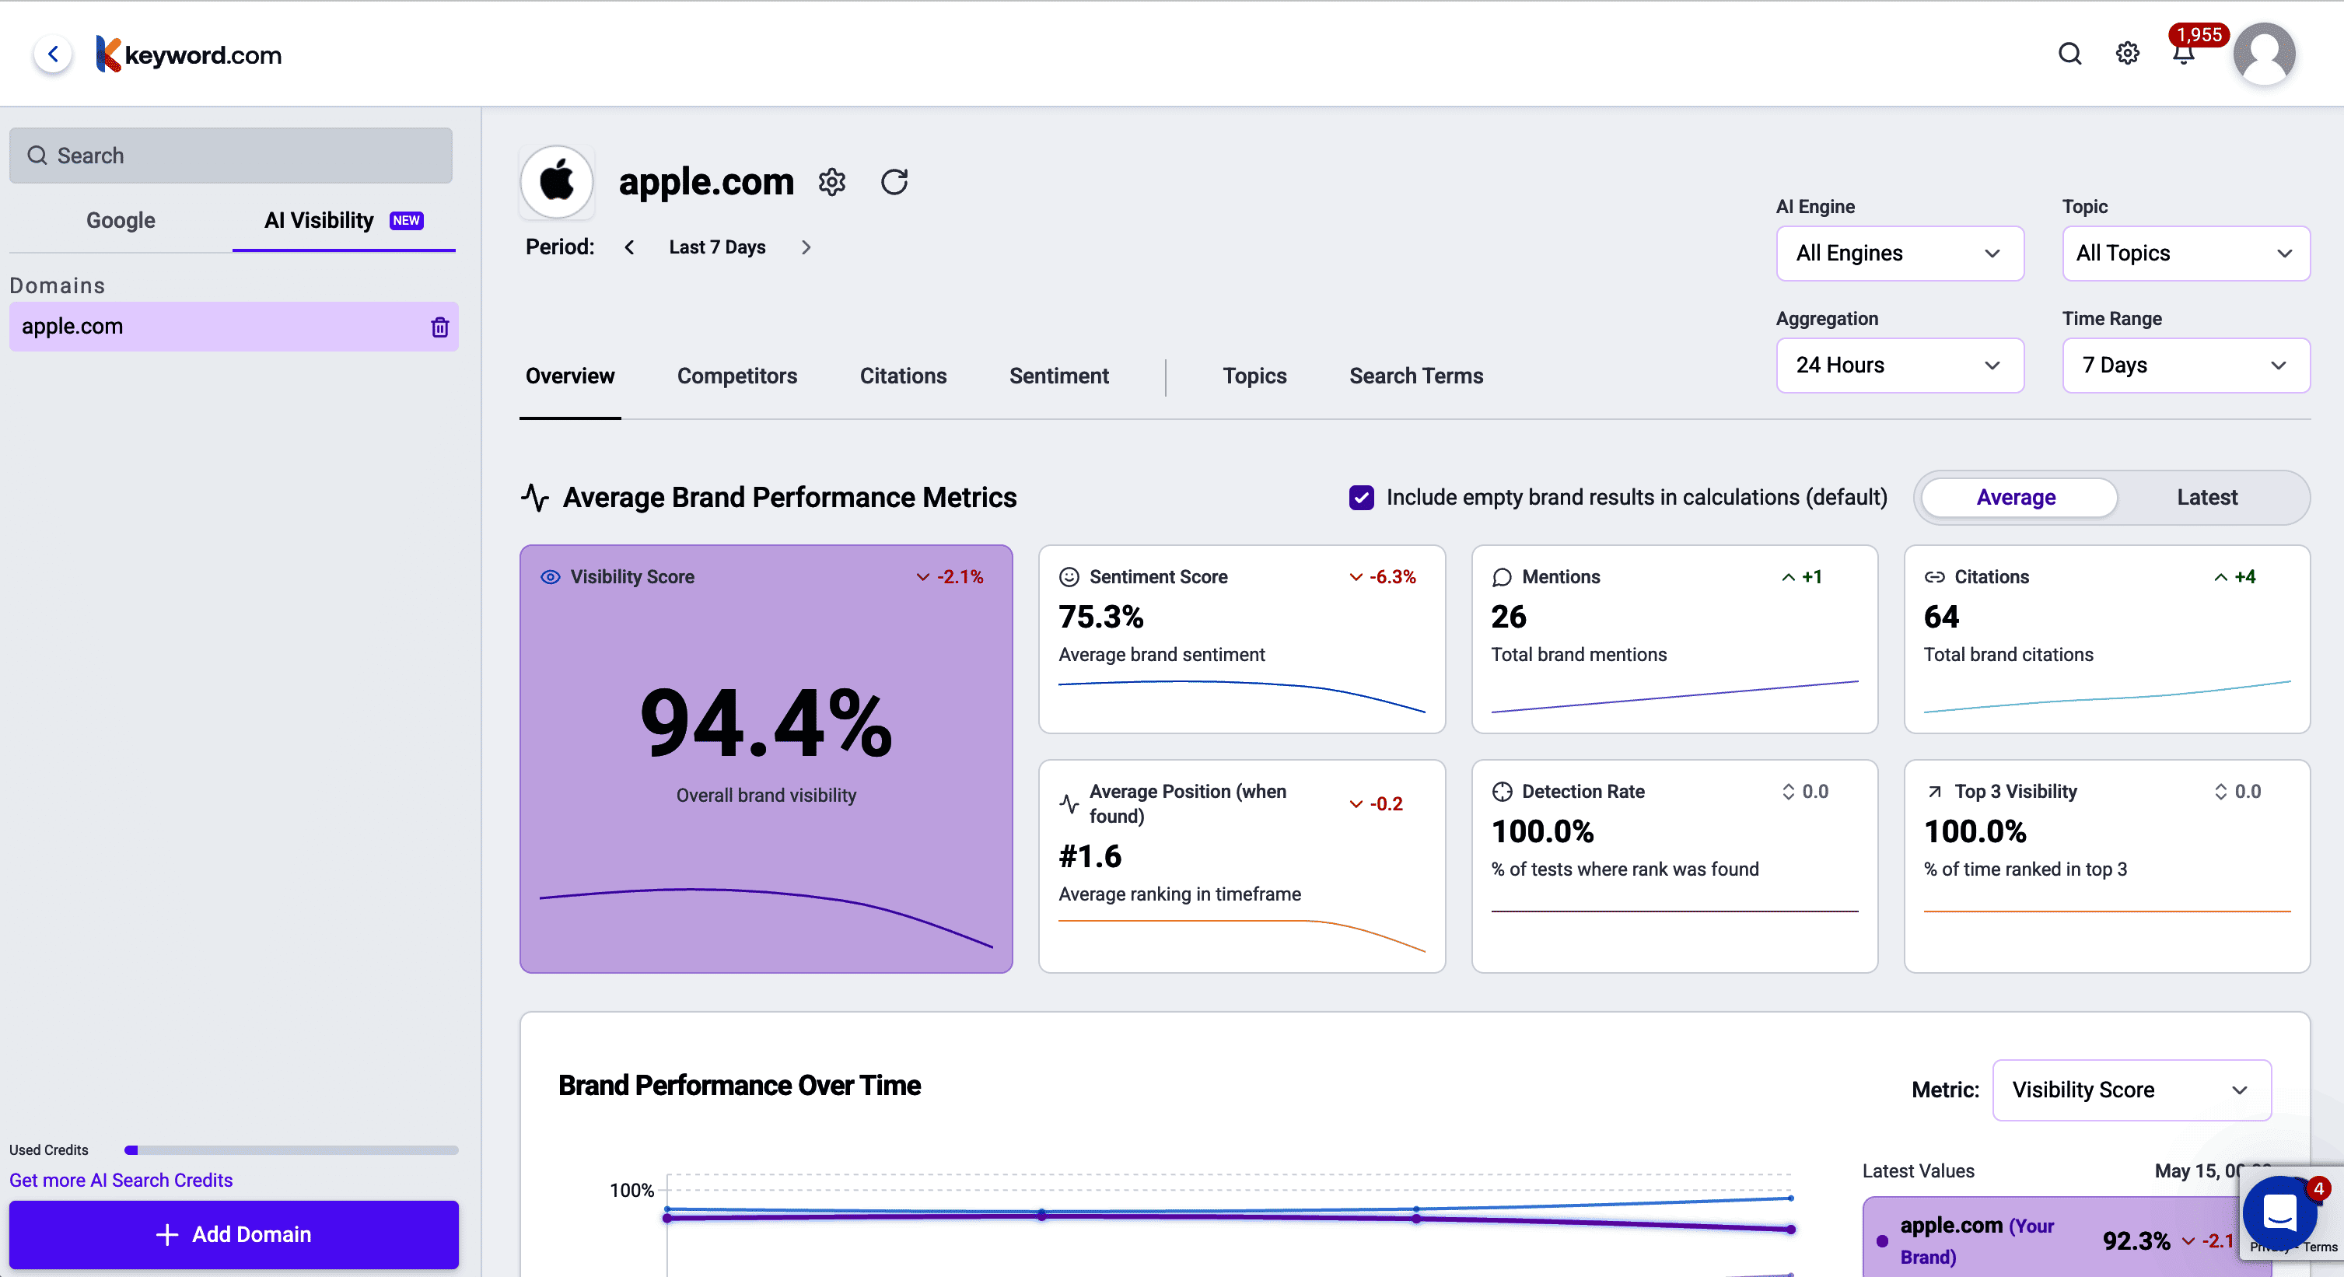Refresh apple.com data with reload icon

click(x=894, y=182)
